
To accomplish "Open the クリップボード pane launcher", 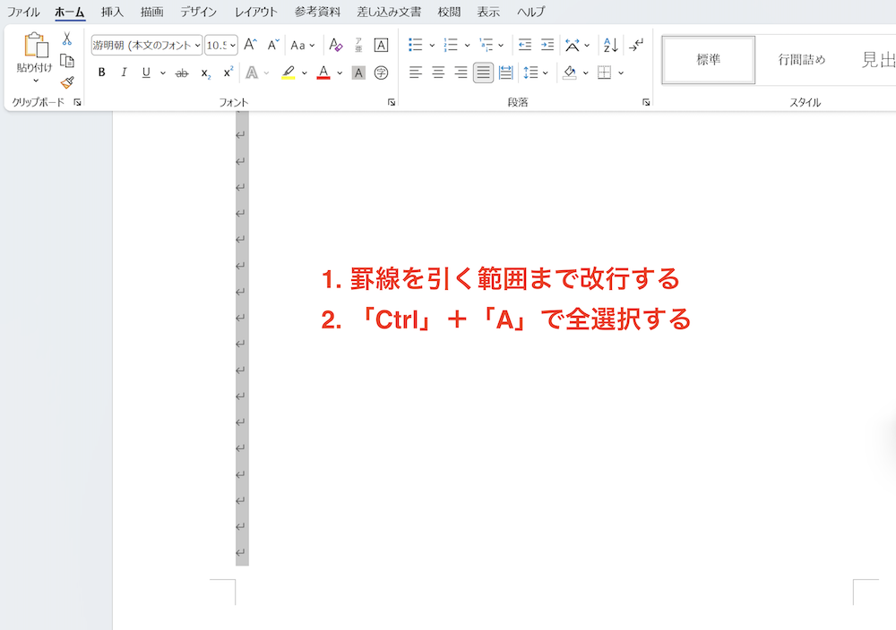I will tap(77, 102).
